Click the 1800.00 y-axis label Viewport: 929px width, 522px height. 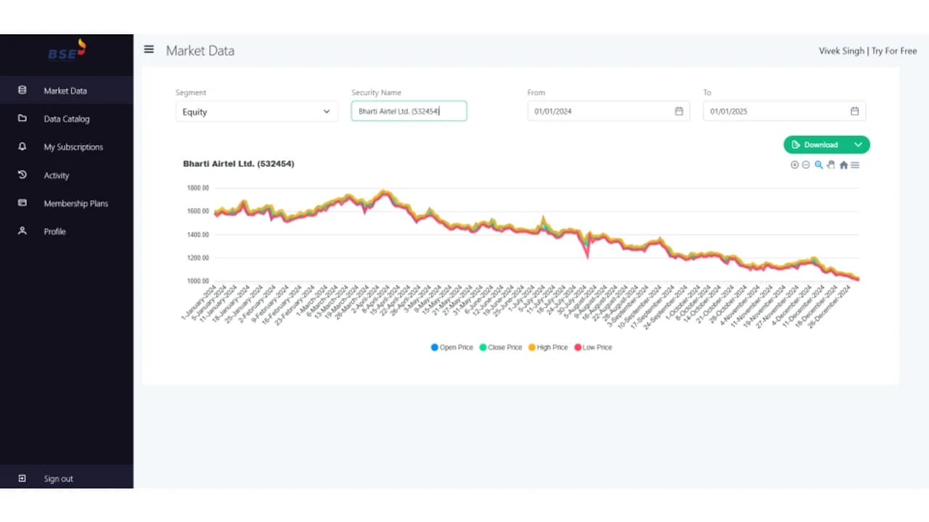point(197,188)
